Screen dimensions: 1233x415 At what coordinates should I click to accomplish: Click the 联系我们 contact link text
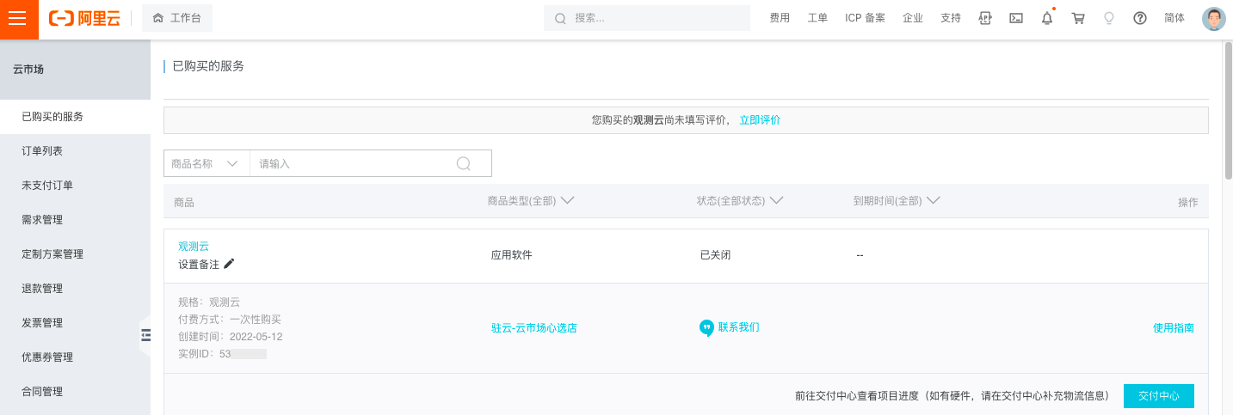(738, 327)
